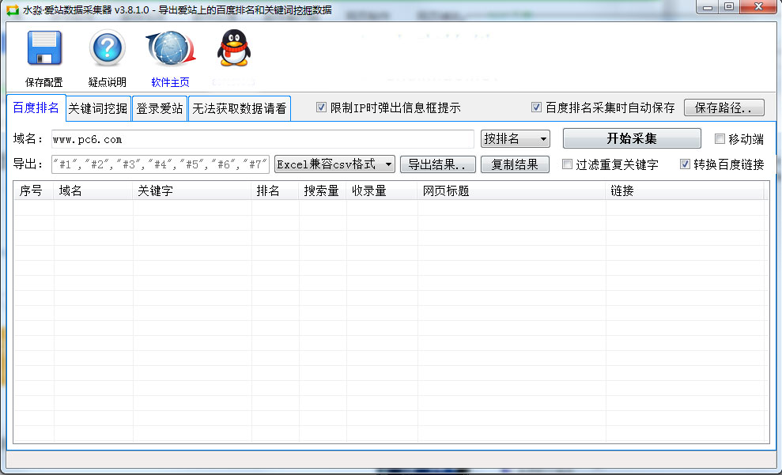This screenshot has width=782, height=475.
Task: Switch to the 关键词挖掘 tab
Action: click(98, 108)
